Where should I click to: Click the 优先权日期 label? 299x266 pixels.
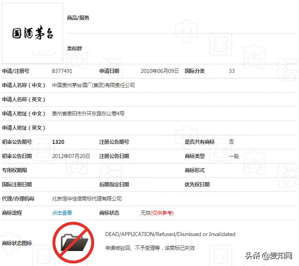(x=197, y=184)
